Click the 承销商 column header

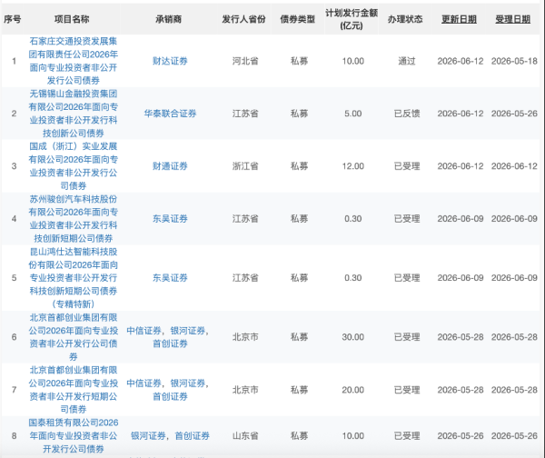[x=169, y=19]
